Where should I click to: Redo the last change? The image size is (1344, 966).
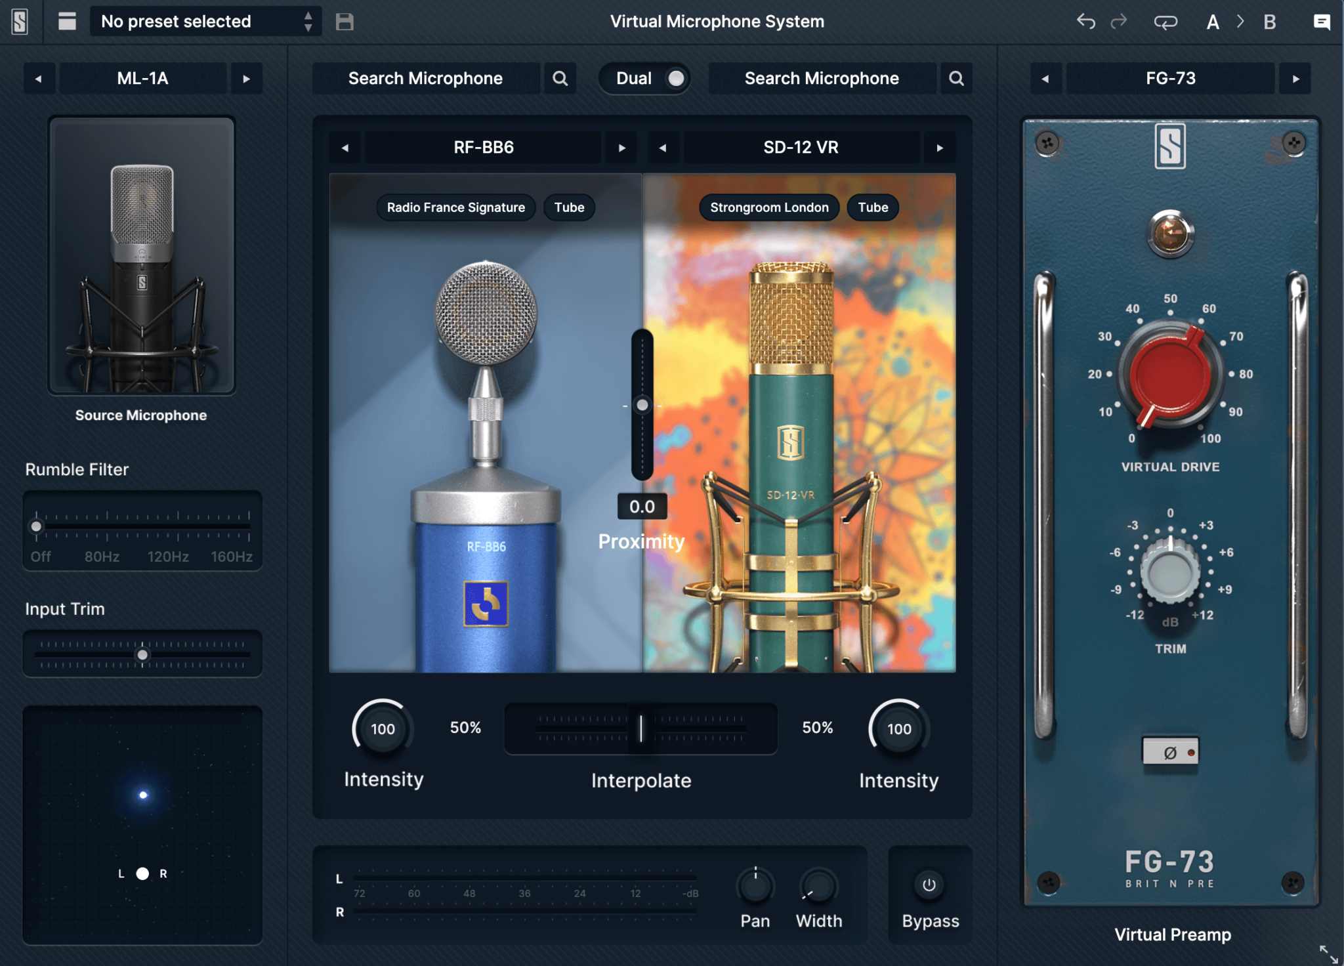click(1120, 21)
